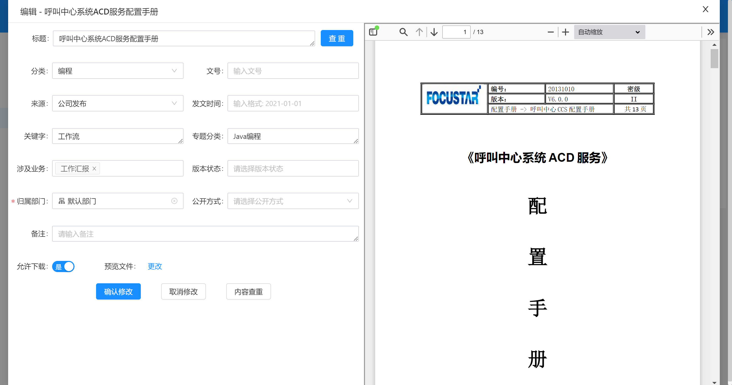Remove the 工作汇报 tag
Viewport: 732px width, 385px height.
tap(94, 169)
